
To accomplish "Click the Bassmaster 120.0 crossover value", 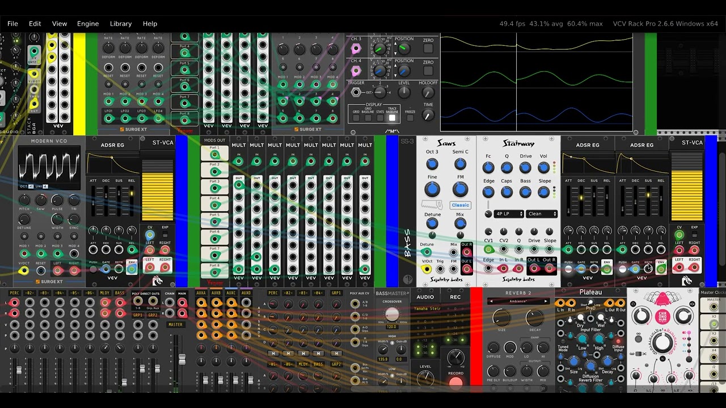I will point(391,327).
